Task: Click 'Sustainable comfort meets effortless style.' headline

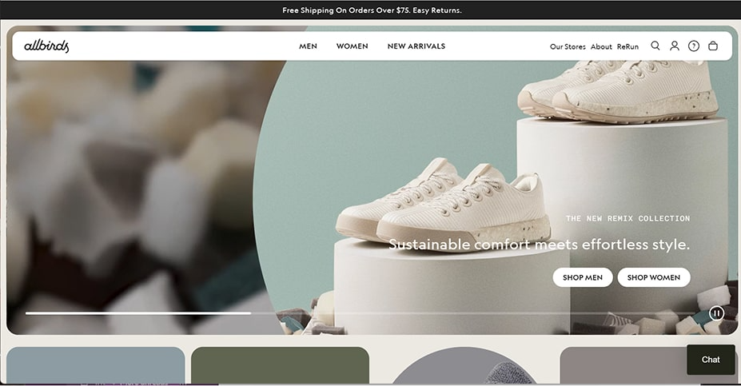Action: (x=540, y=245)
